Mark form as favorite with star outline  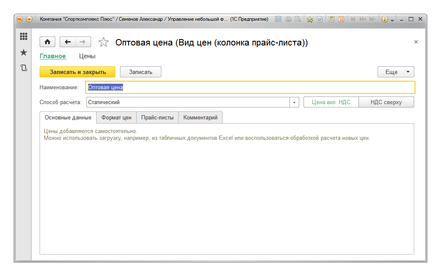pyautogui.click(x=103, y=42)
